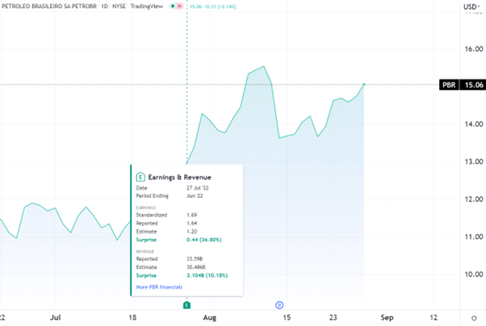Open chart settings gear icon
486x326 pixels.
pyautogui.click(x=474, y=318)
